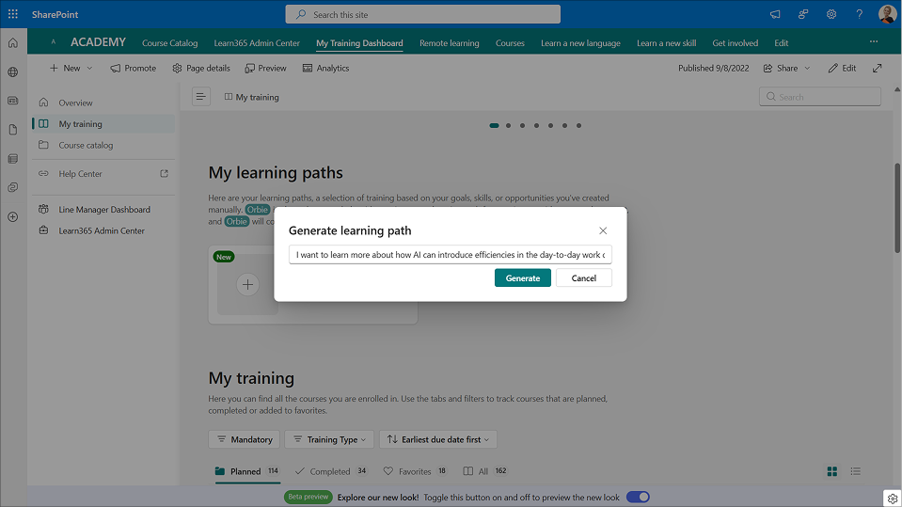902x507 pixels.
Task: Click the learning path prompt text field
Action: click(450, 255)
